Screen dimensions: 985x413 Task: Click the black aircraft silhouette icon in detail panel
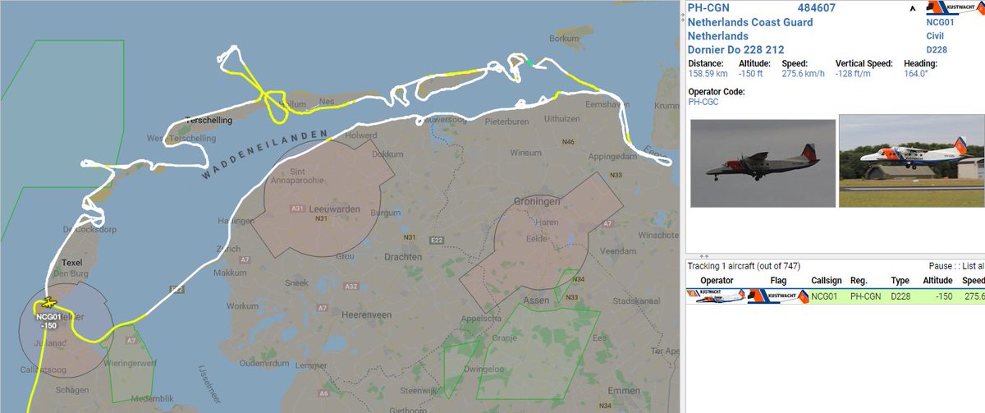pyautogui.click(x=914, y=8)
